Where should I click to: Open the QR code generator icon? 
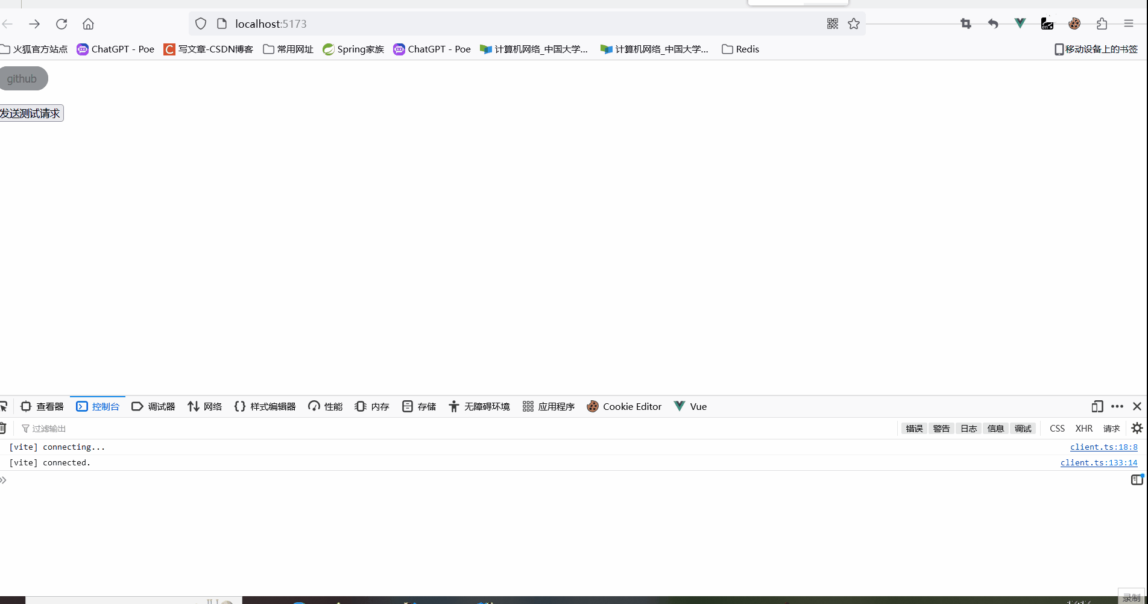(833, 24)
